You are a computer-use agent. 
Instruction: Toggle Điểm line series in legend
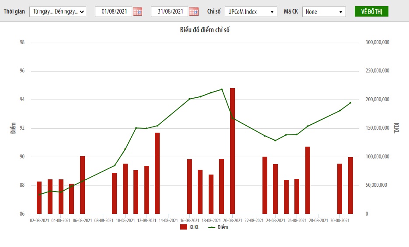(218, 227)
